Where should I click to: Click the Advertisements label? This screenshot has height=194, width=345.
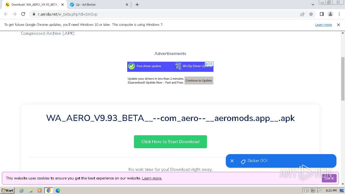[x=170, y=54]
